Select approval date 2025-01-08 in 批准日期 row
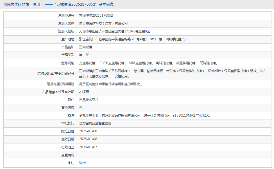This screenshot has width=274, height=169. coord(88,131)
